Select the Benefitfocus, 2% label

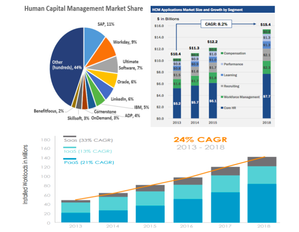49,111
